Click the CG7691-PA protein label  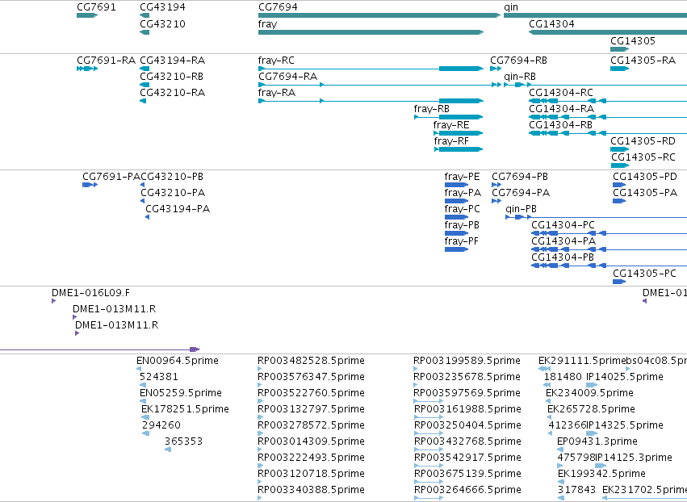pos(111,177)
